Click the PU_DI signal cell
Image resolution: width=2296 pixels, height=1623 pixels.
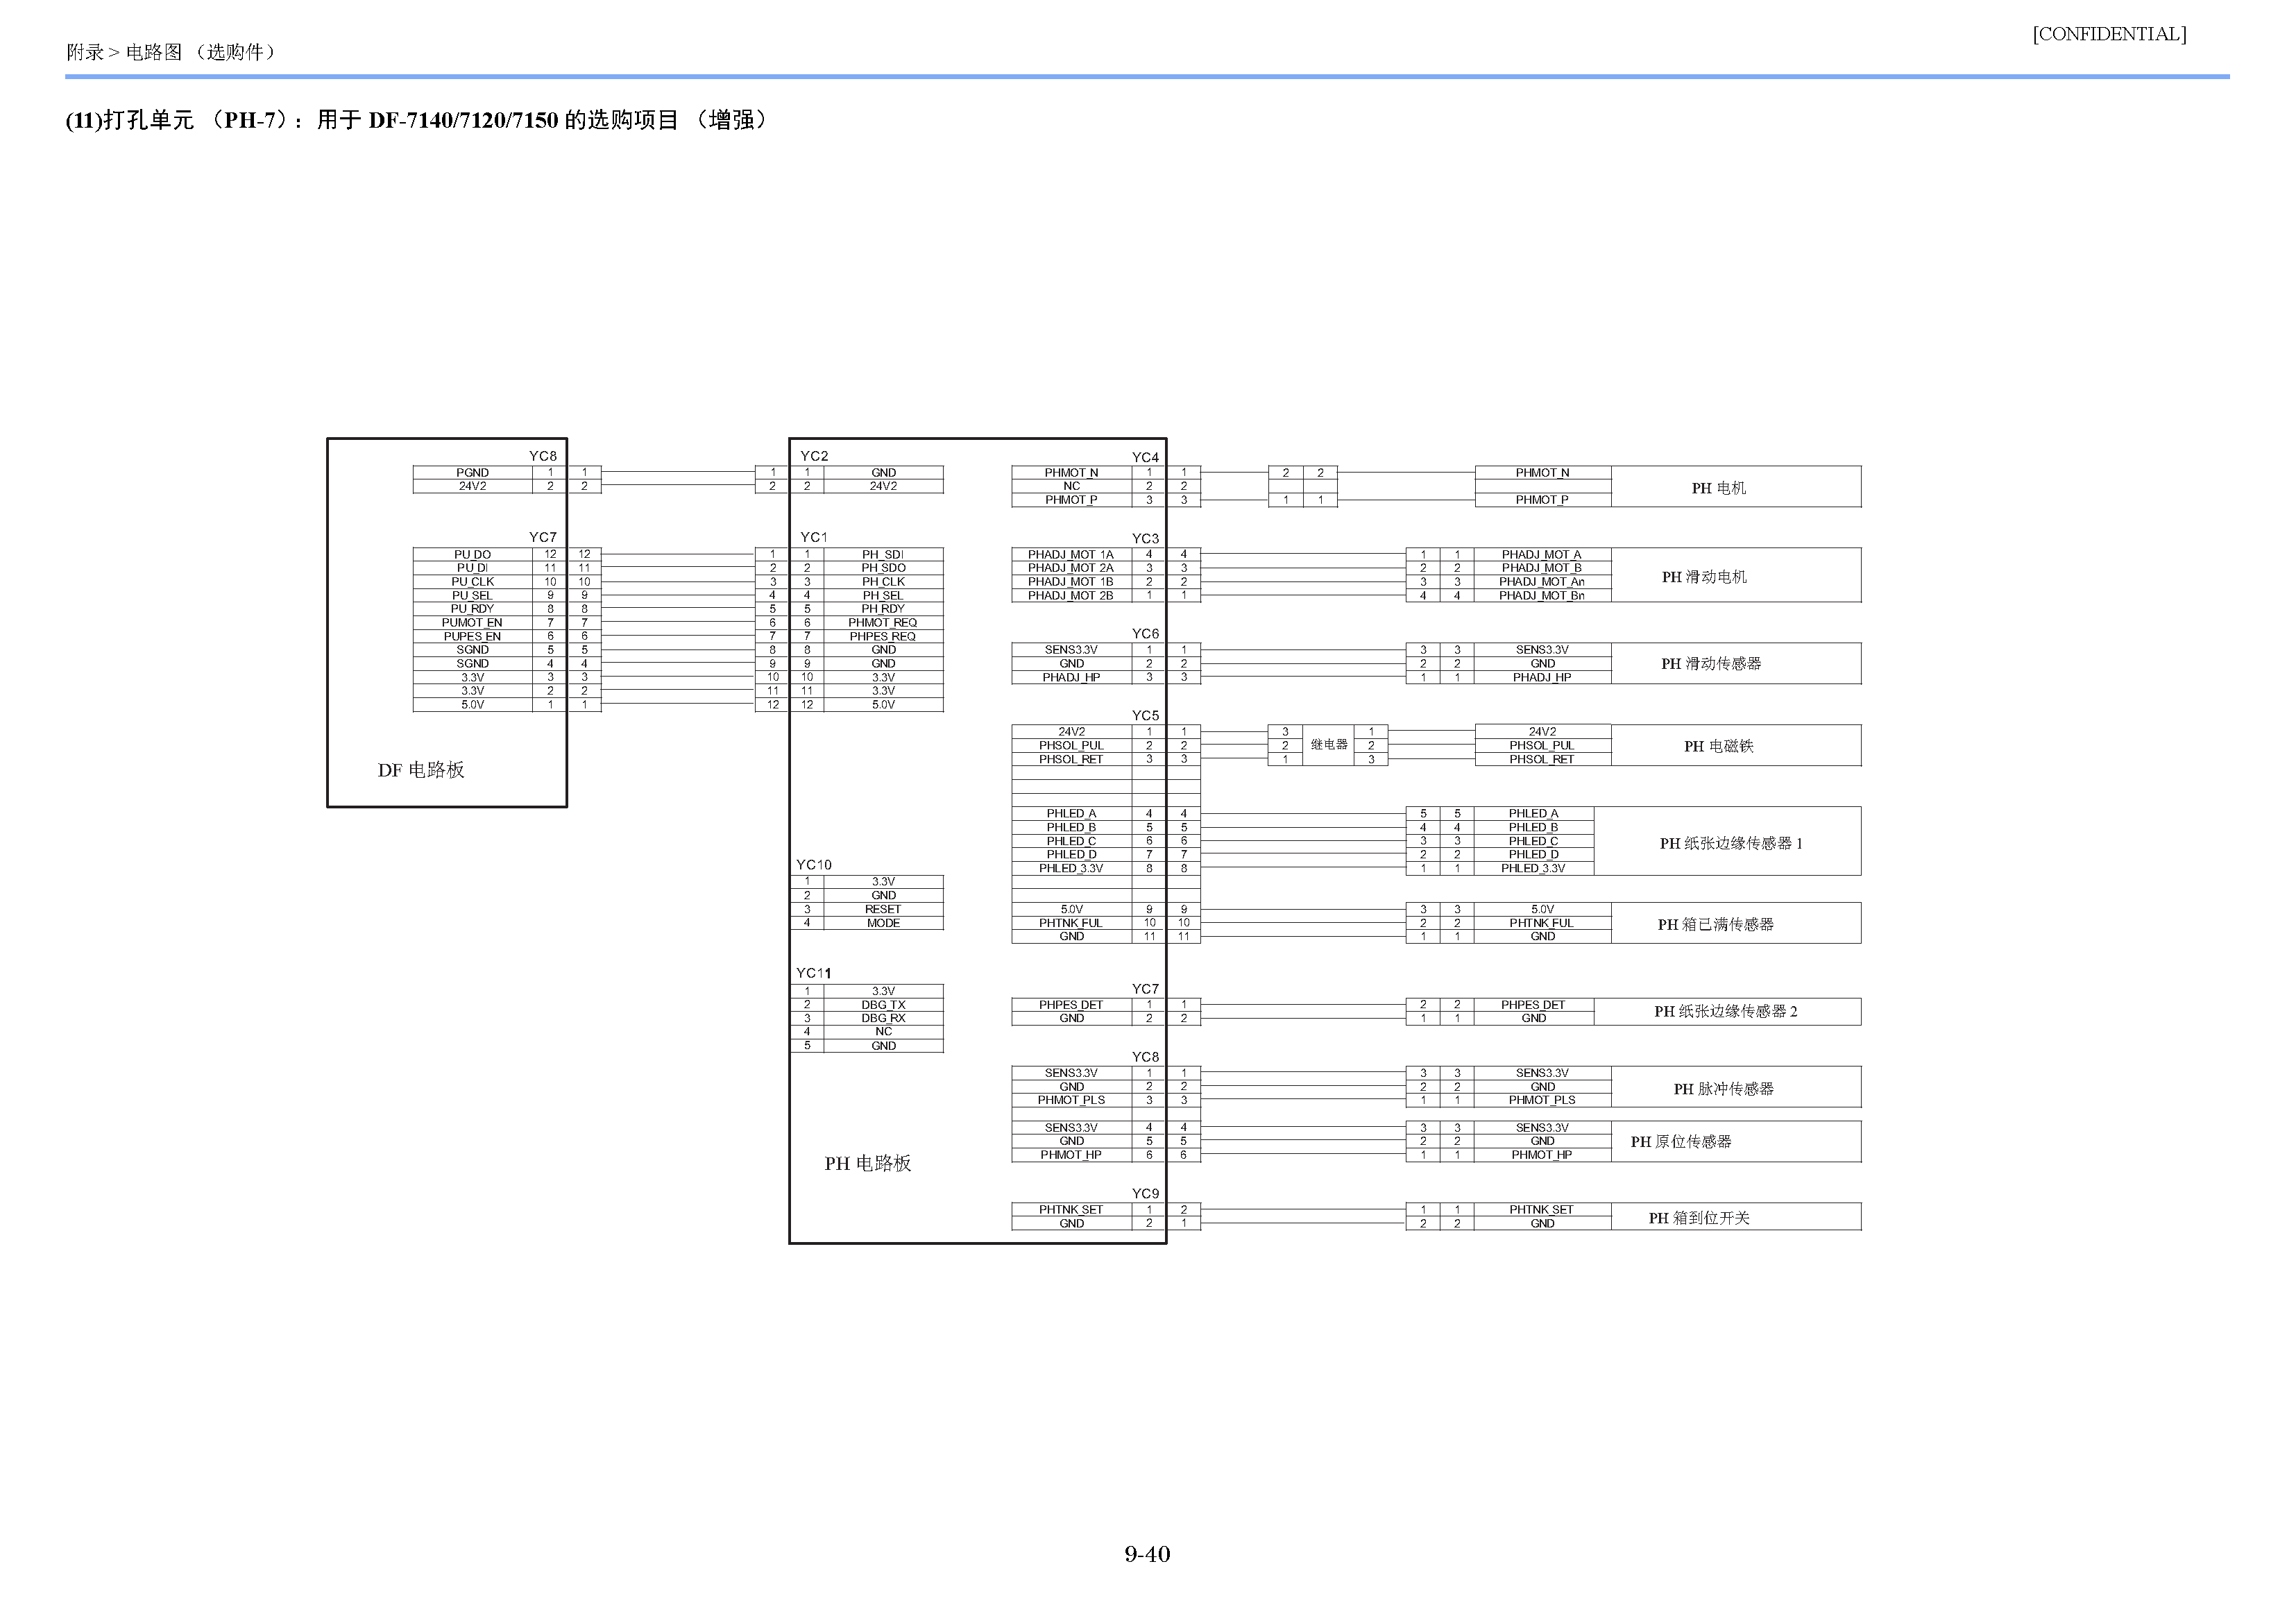[x=473, y=568]
